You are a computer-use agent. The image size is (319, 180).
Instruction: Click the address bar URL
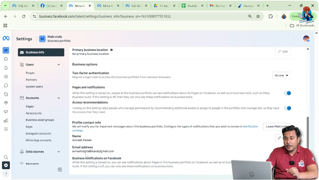pyautogui.click(x=105, y=16)
